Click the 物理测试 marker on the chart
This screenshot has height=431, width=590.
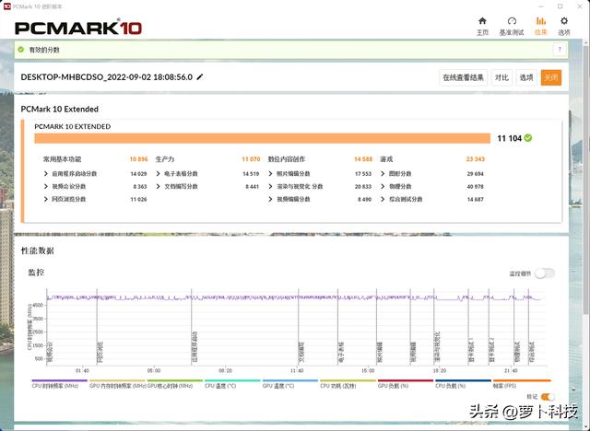click(517, 353)
